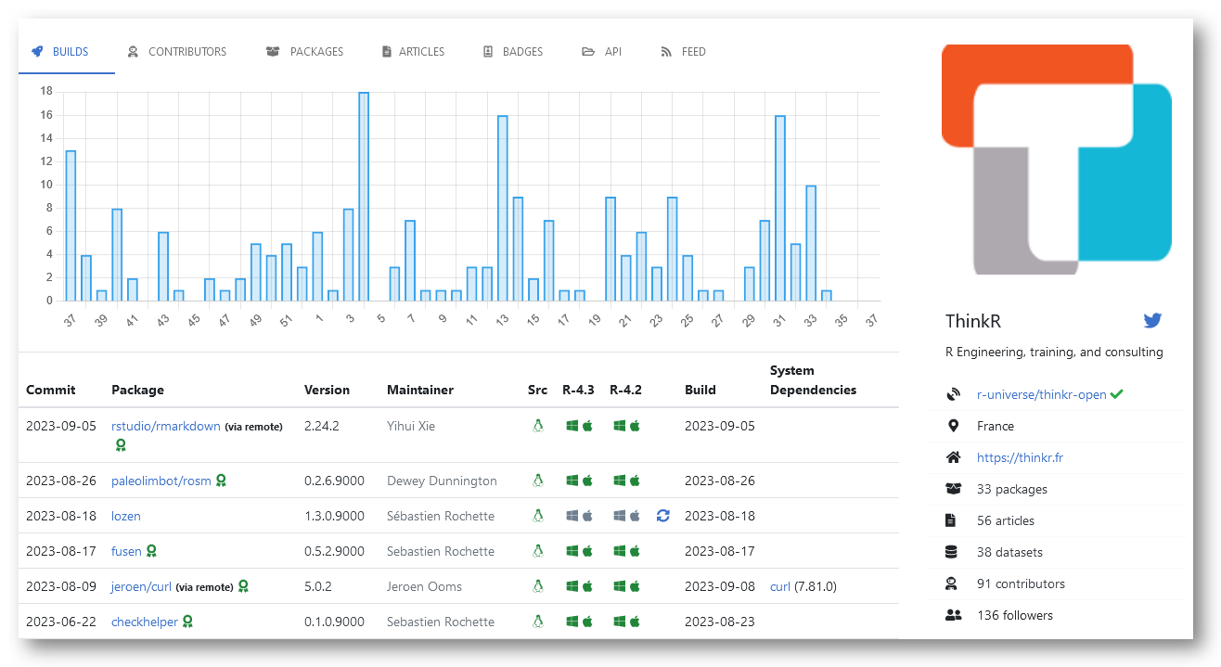Click the packages icon beside 33 packages
This screenshot has width=1221, height=667.
click(x=953, y=489)
